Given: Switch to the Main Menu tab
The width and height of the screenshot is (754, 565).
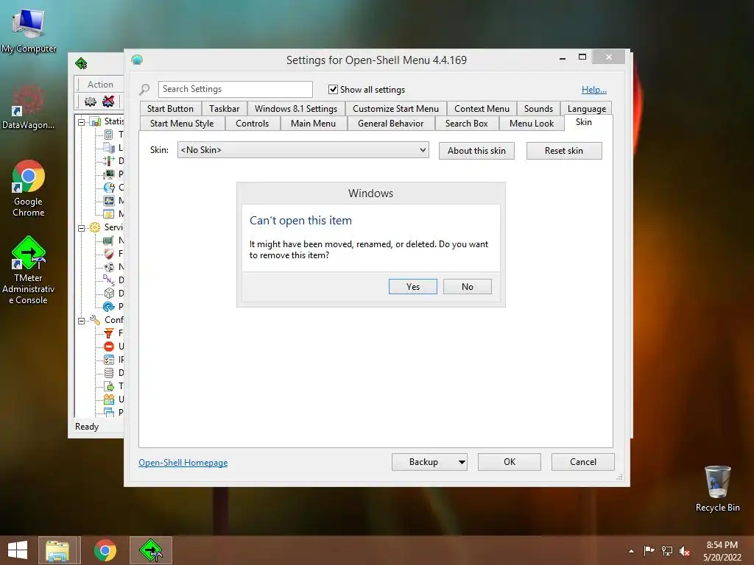Looking at the screenshot, I should (313, 124).
